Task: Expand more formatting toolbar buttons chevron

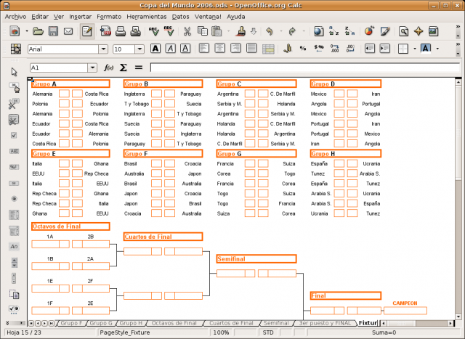Action: click(458, 44)
